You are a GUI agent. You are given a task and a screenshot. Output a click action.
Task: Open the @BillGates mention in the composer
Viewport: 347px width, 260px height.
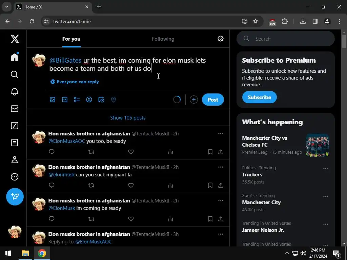tap(65, 60)
